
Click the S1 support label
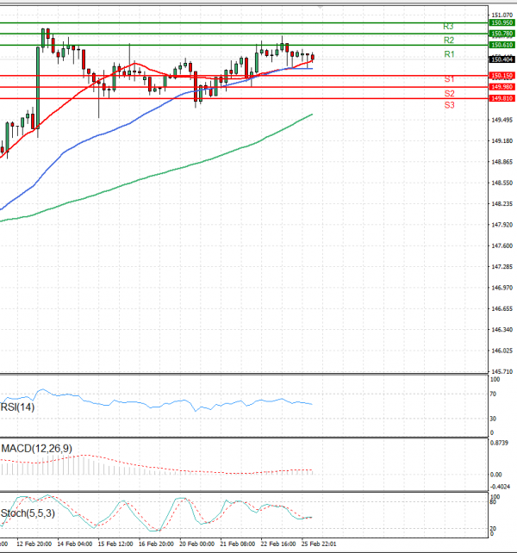coord(449,79)
